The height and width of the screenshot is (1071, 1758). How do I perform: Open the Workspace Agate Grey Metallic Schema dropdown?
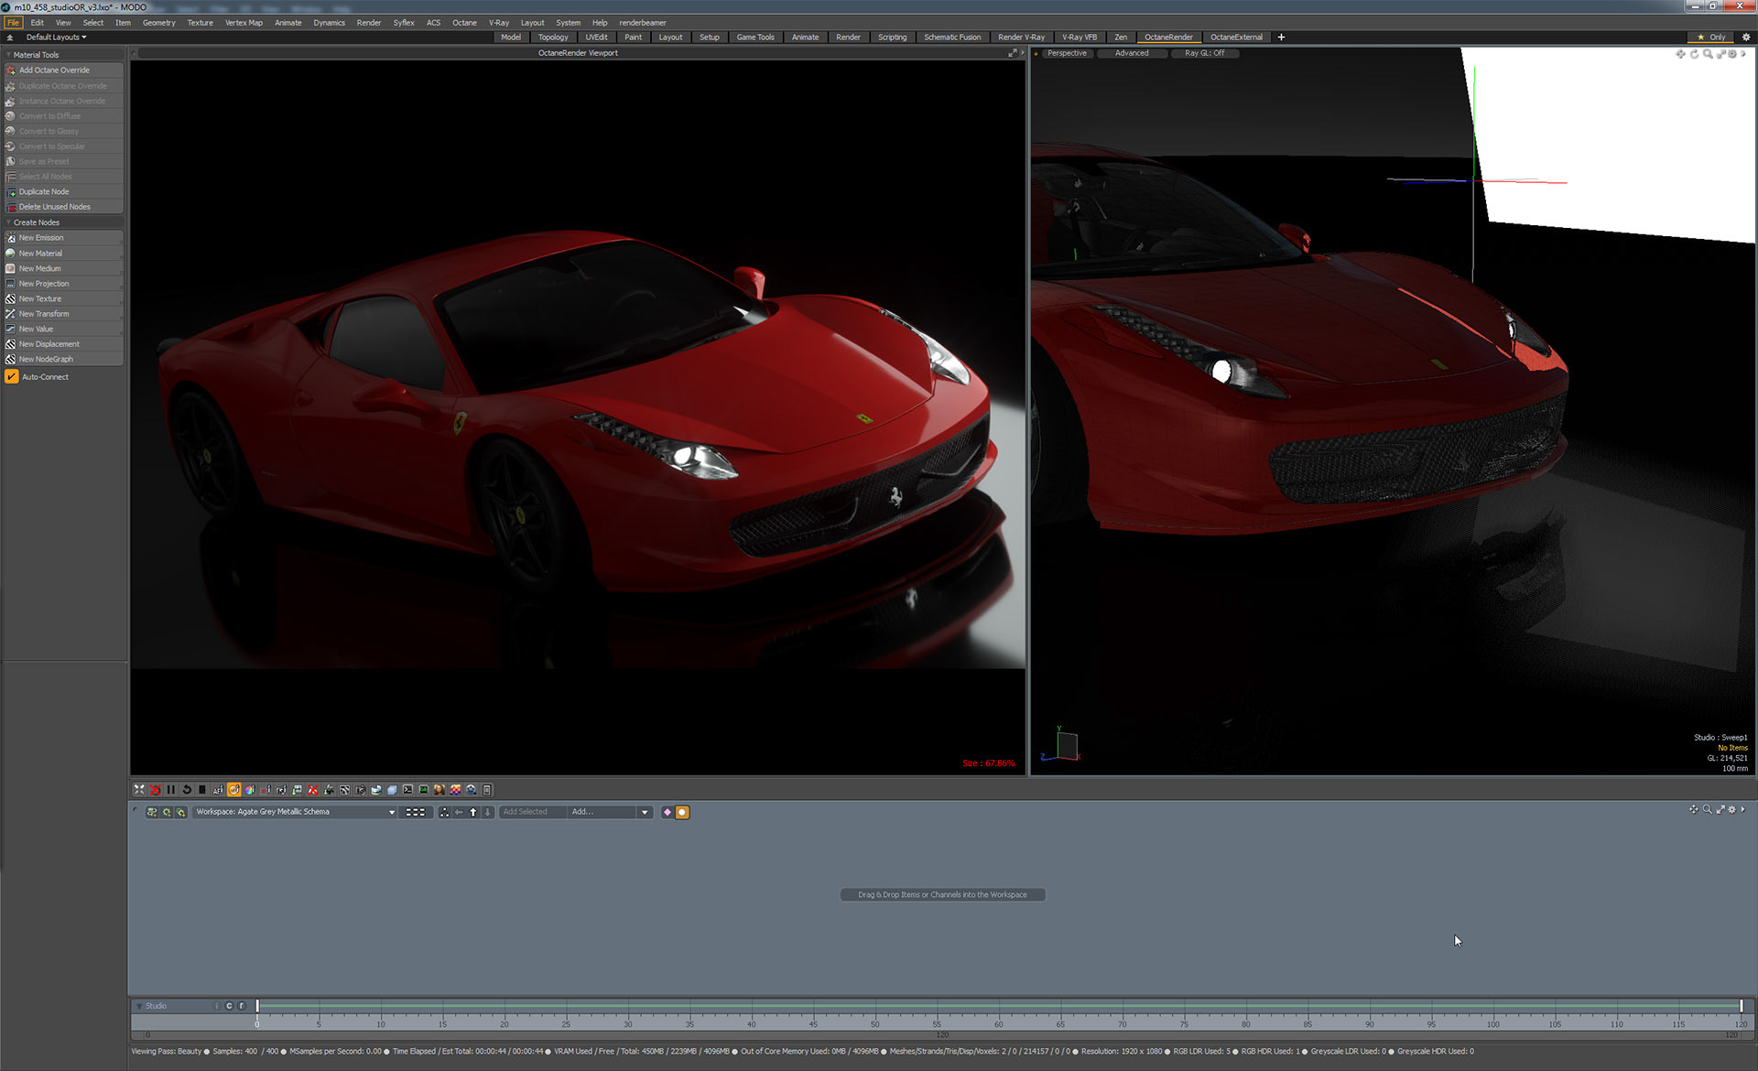(x=391, y=812)
